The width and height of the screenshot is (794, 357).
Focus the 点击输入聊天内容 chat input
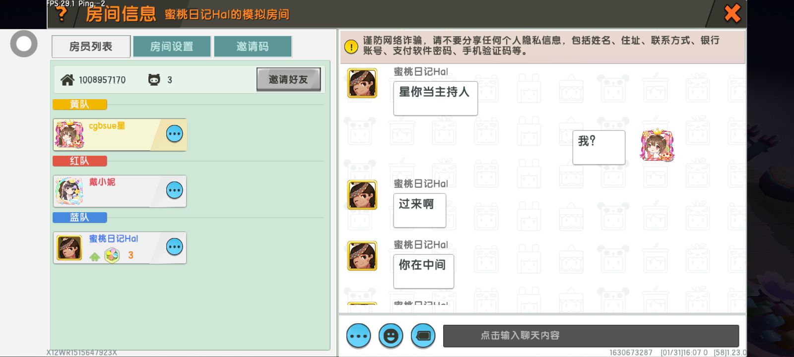591,336
